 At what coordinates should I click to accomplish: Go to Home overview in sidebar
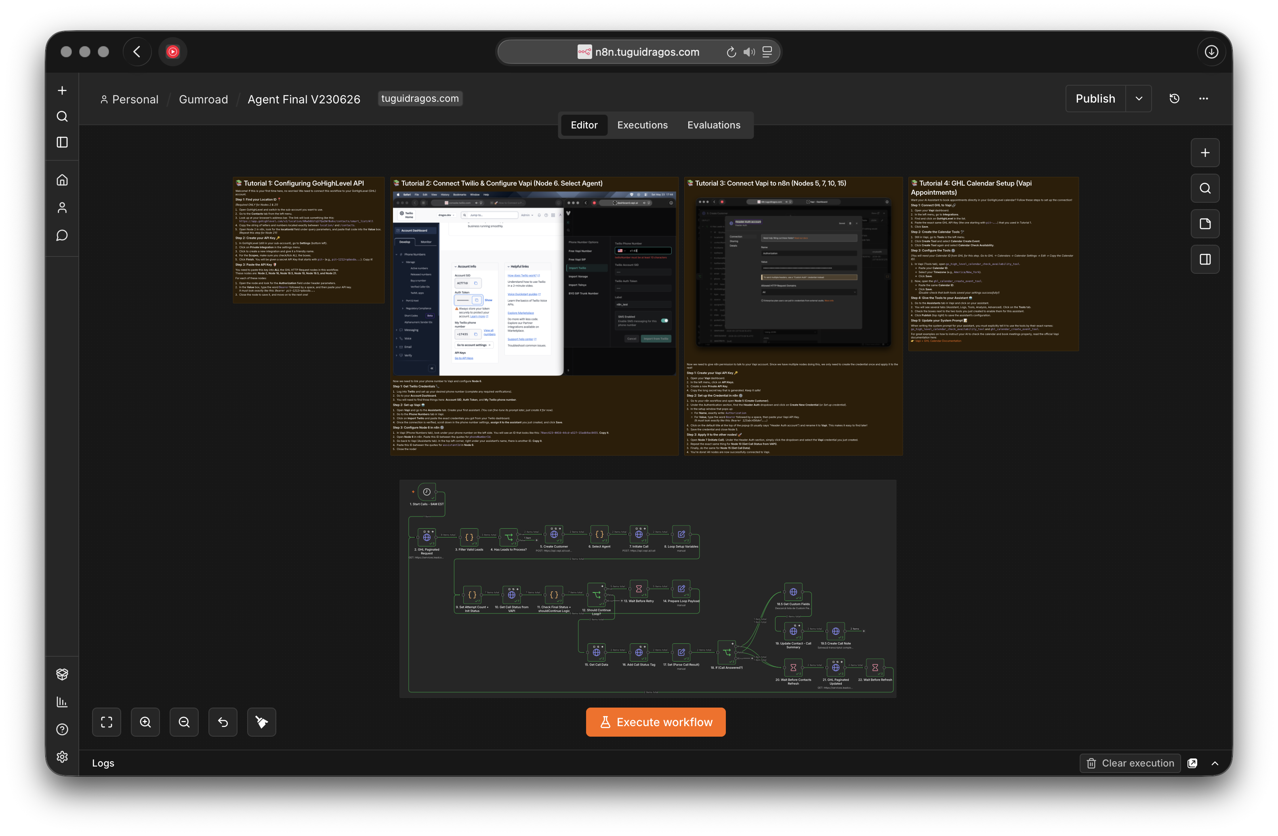(x=62, y=180)
